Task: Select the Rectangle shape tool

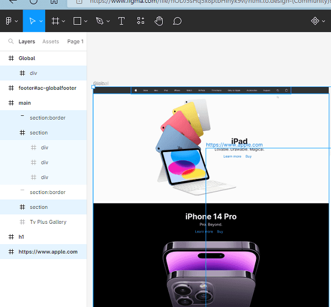Action: pyautogui.click(x=77, y=21)
